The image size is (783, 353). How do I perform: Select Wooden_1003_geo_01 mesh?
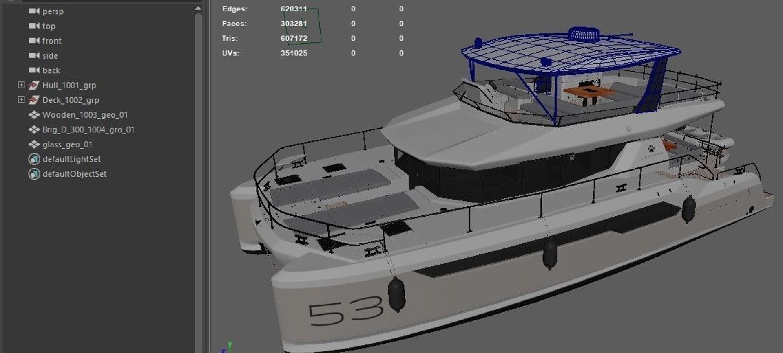point(85,115)
